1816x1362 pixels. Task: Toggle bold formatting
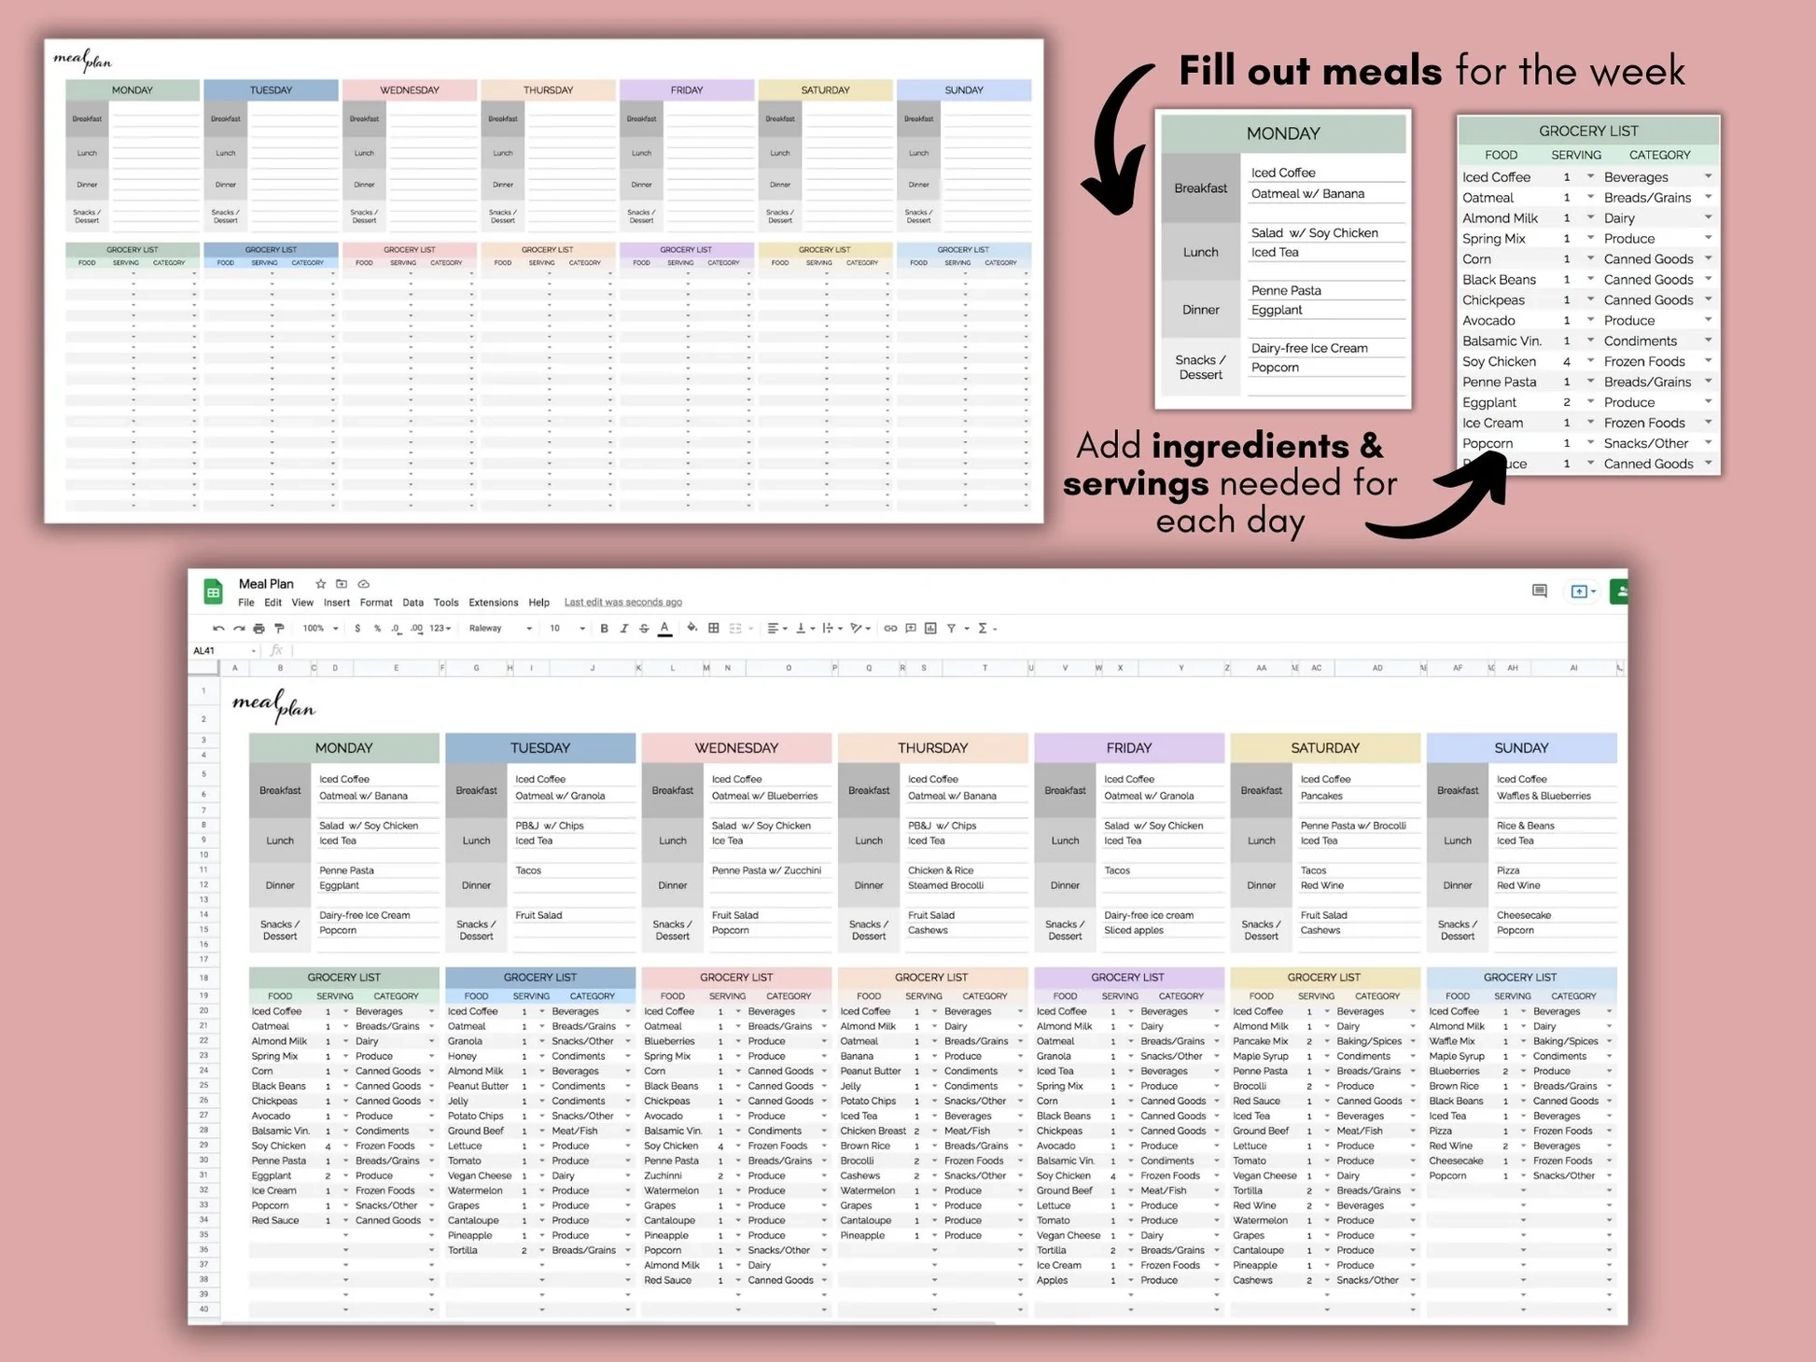click(604, 629)
